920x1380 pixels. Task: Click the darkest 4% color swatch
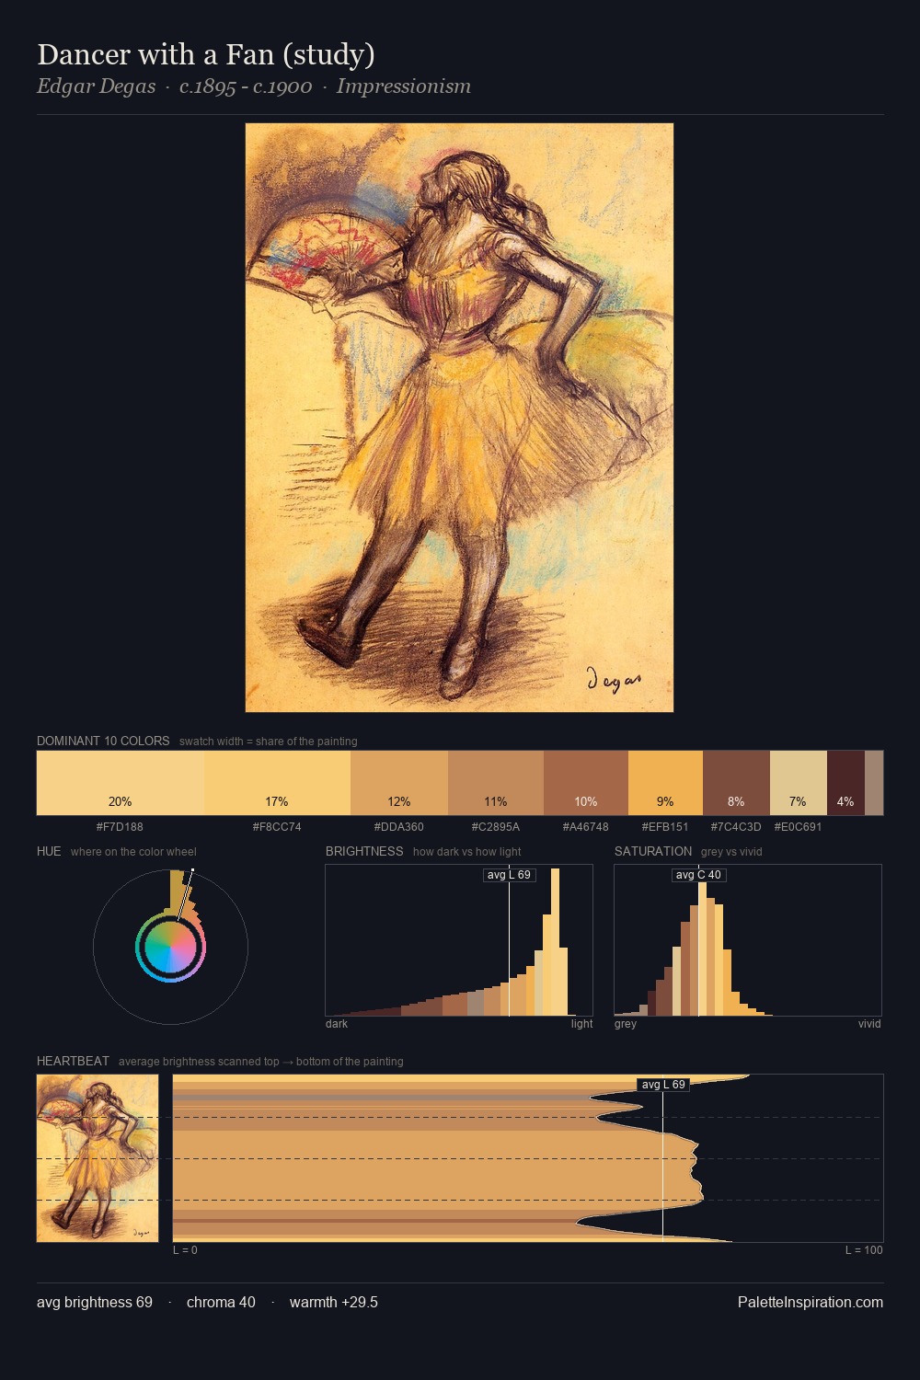845,783
